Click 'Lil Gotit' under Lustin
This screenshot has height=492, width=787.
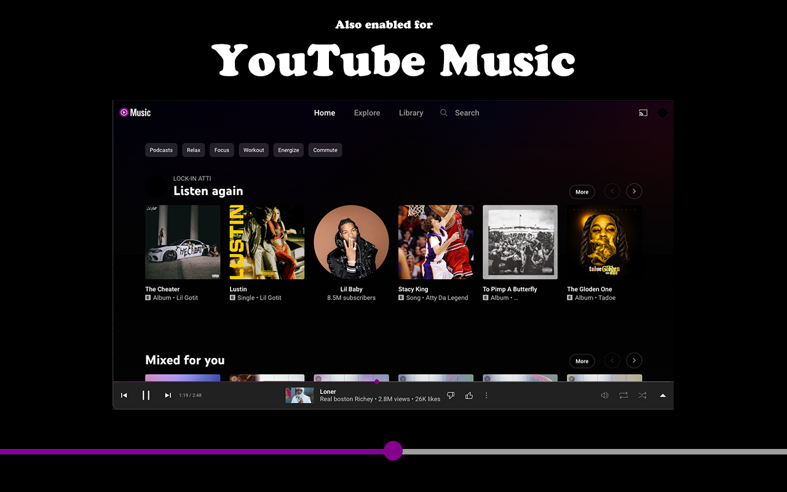click(271, 298)
